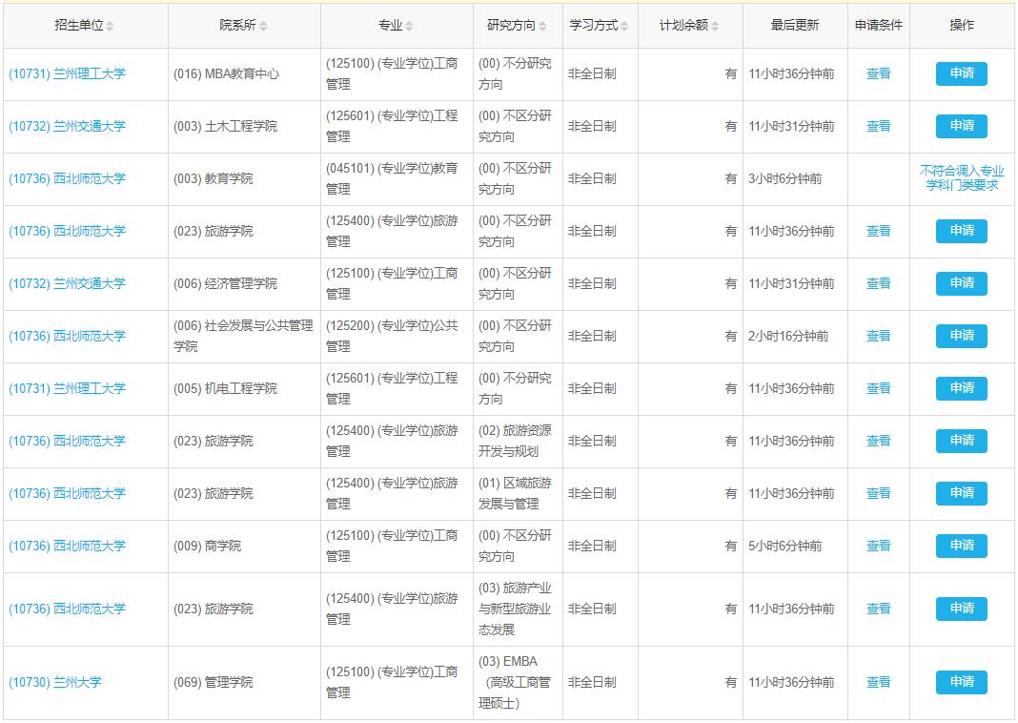Open 兰州交通大学 link in 土木工程学院 row
This screenshot has height=723, width=1018.
(67, 126)
